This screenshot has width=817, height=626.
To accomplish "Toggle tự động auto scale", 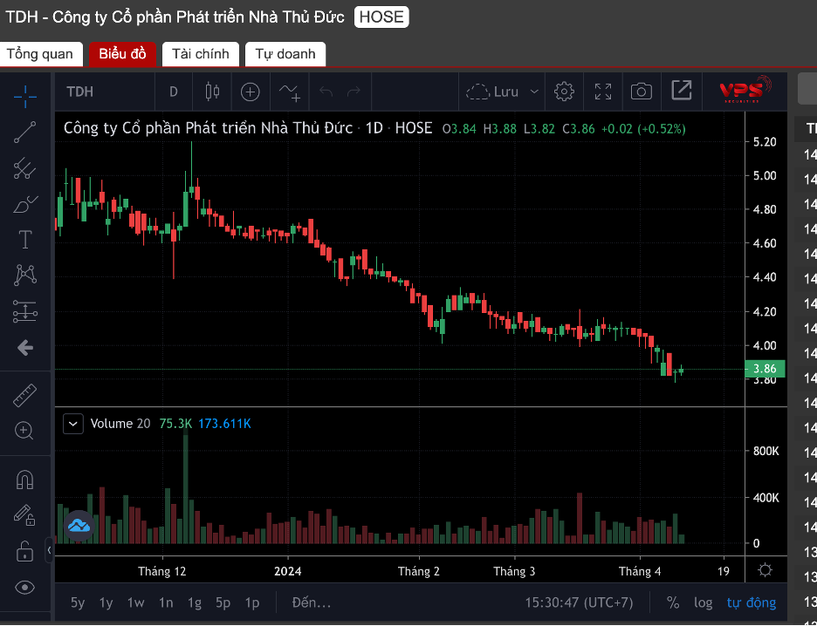I will click(x=752, y=603).
